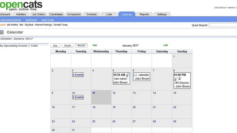Click the envelope icon on January 6 event
Viewport: 237px width, 133px height.
point(135,75)
